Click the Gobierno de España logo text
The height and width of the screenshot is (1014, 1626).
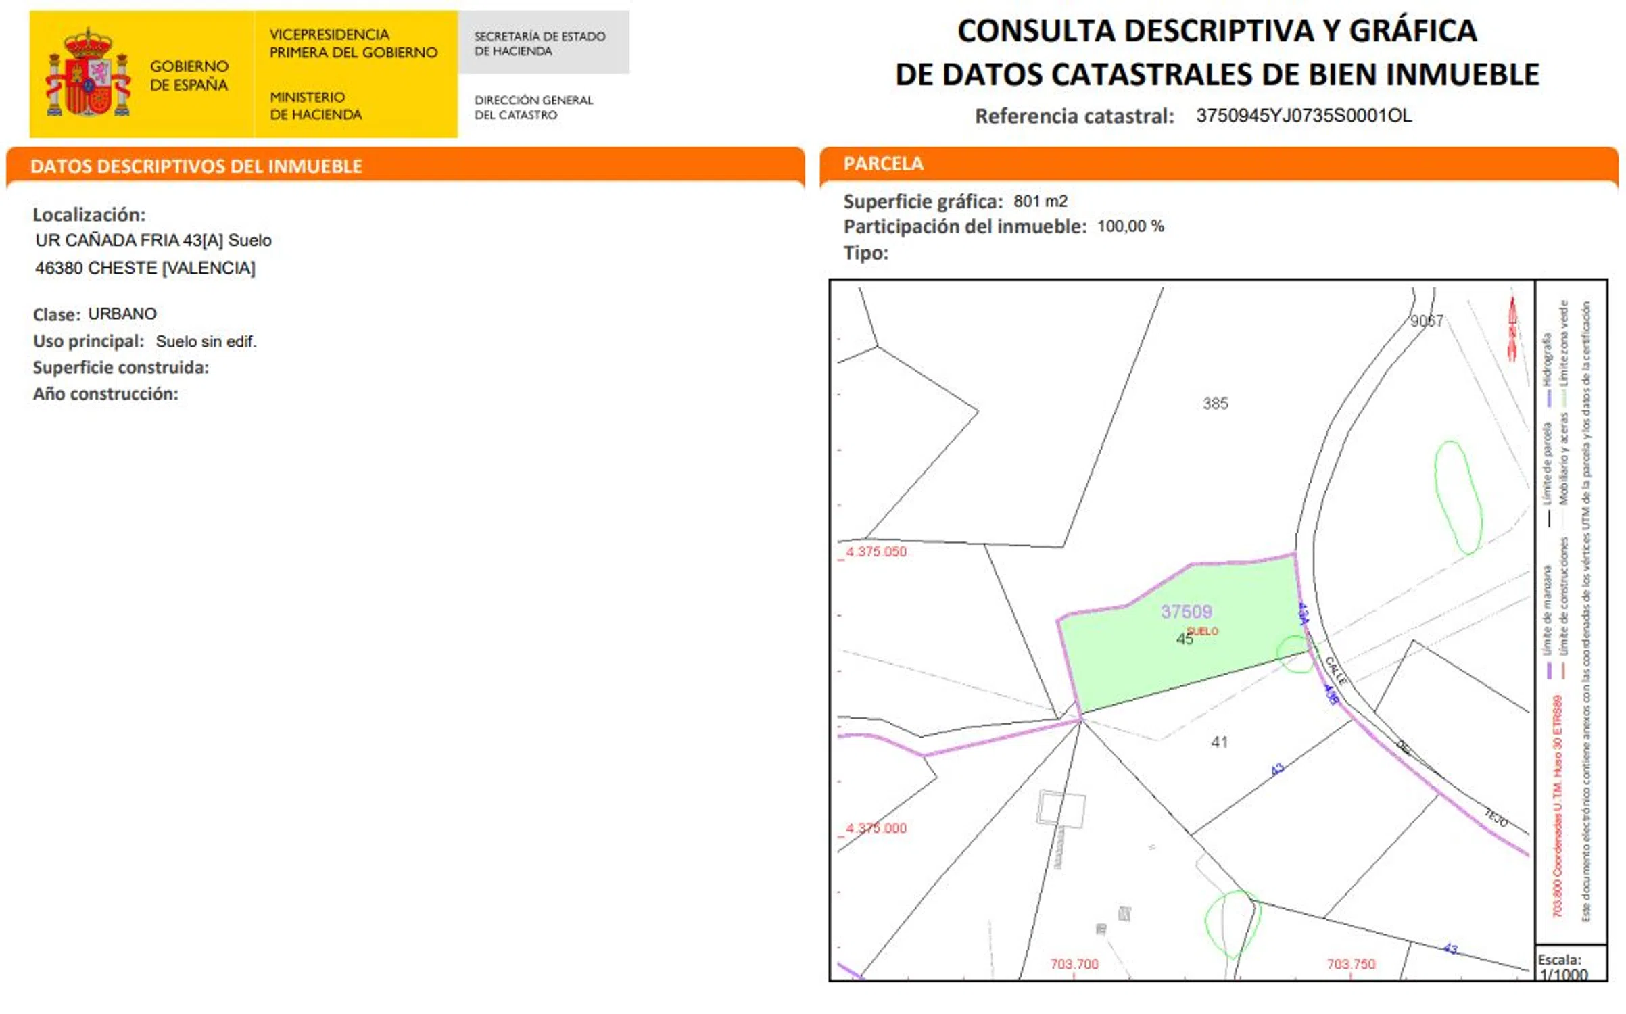(x=189, y=75)
